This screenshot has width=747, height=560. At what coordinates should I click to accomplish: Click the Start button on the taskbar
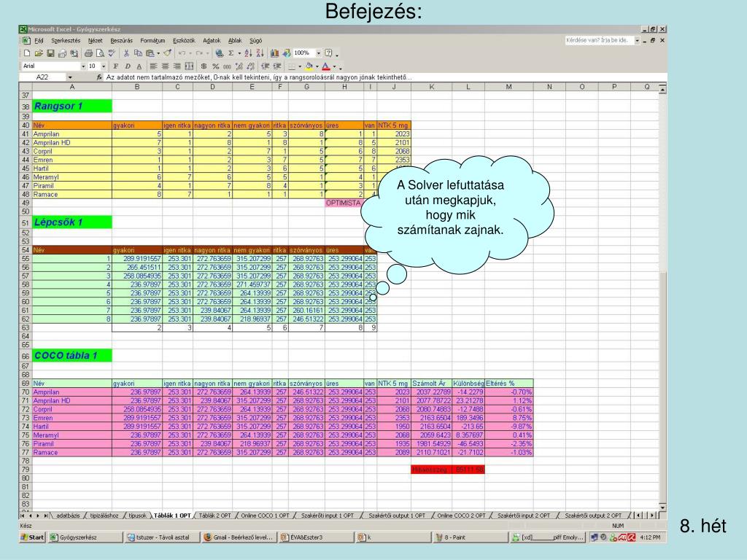[32, 537]
